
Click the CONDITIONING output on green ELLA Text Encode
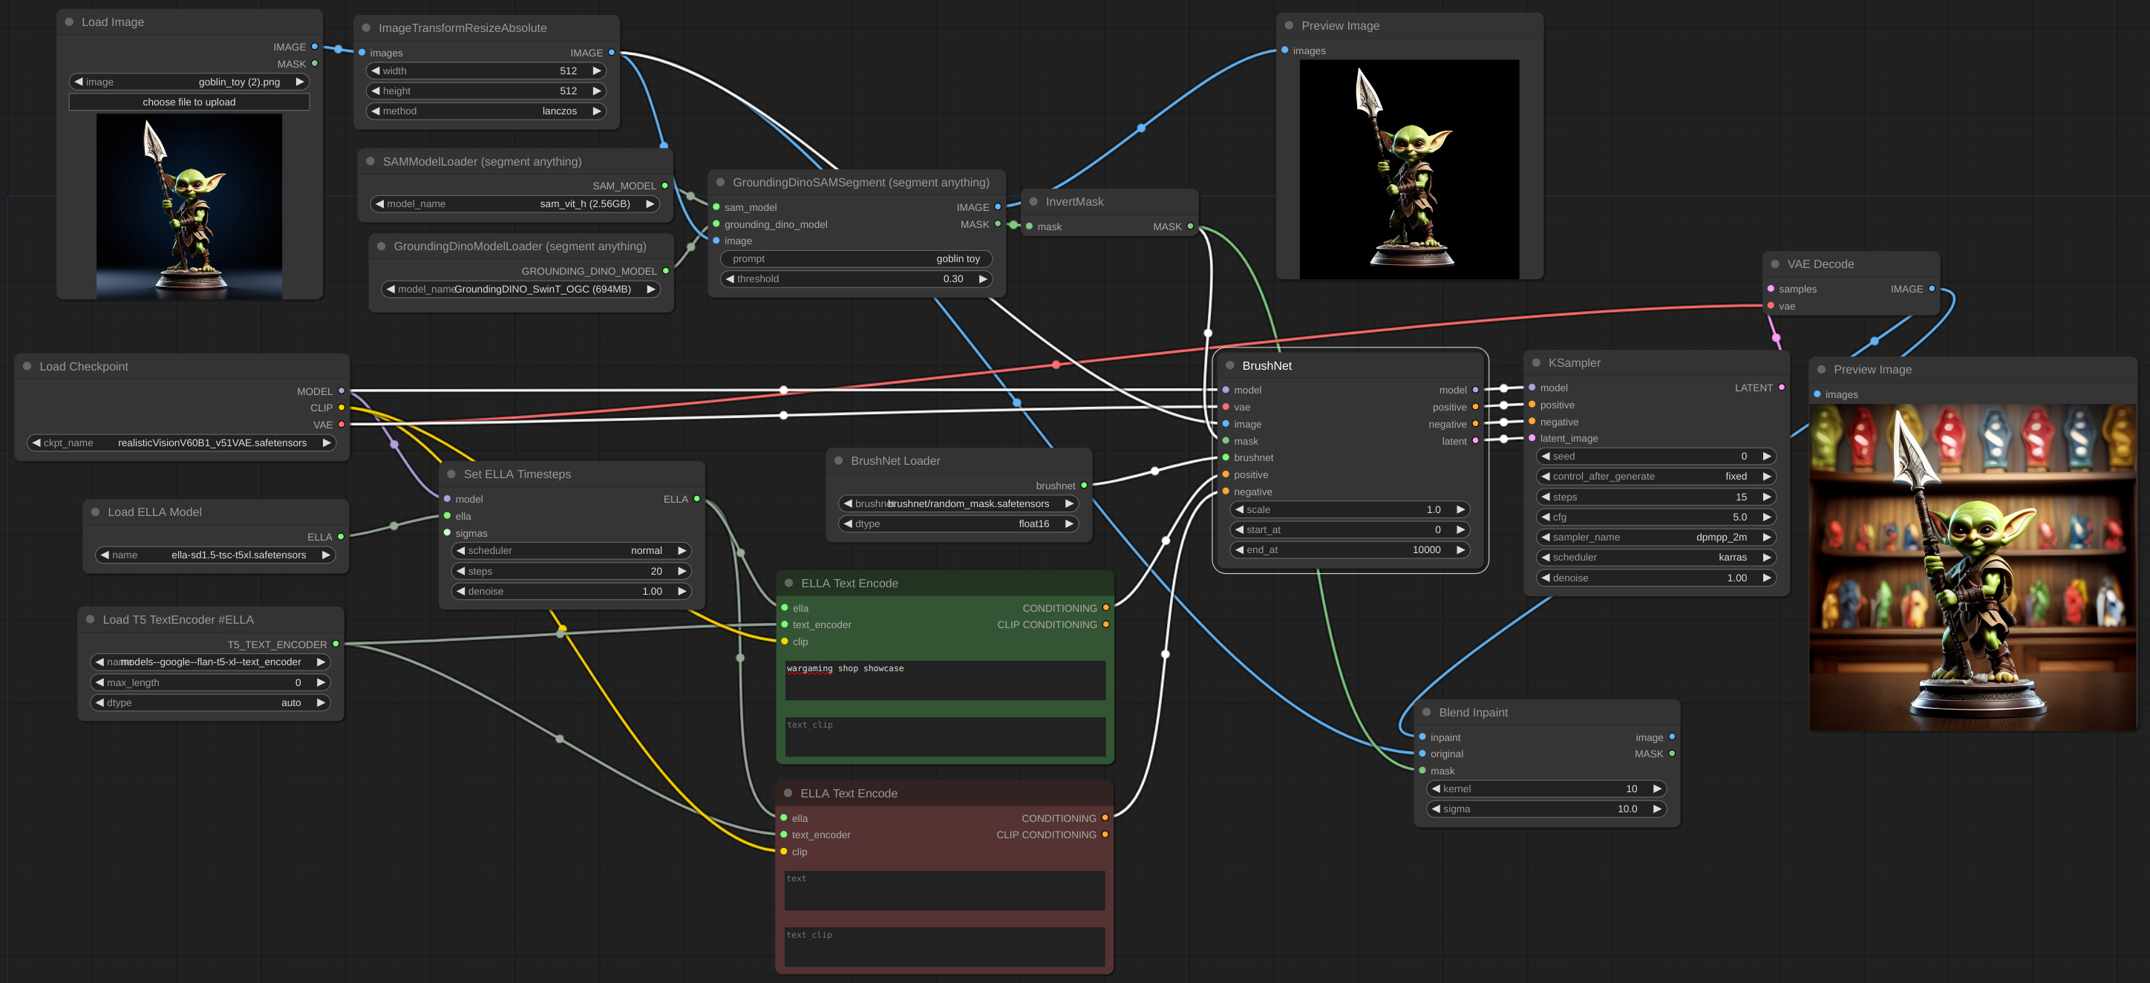[x=1105, y=607]
